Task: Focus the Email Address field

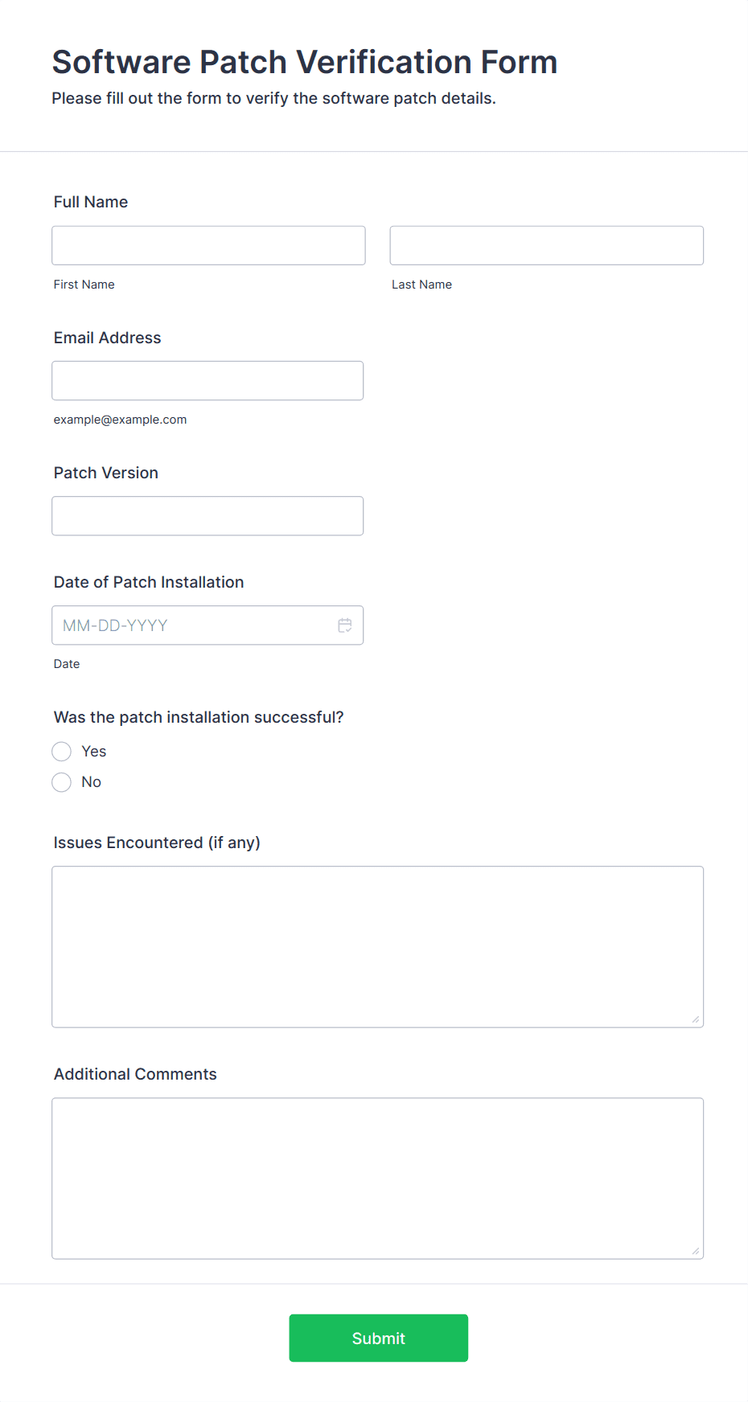Action: [x=208, y=380]
